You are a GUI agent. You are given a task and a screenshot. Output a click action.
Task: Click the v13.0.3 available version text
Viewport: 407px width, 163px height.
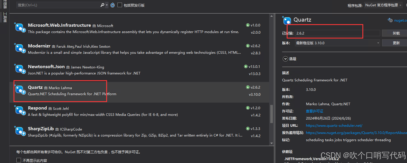[x=254, y=74]
